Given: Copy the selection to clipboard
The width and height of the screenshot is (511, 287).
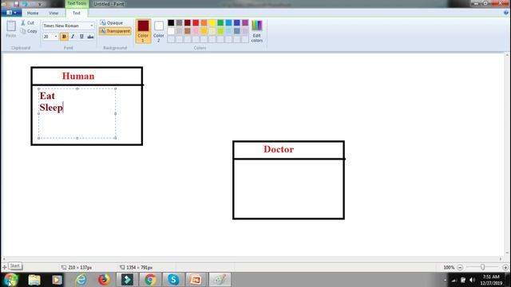Looking at the screenshot, I should [x=29, y=31].
